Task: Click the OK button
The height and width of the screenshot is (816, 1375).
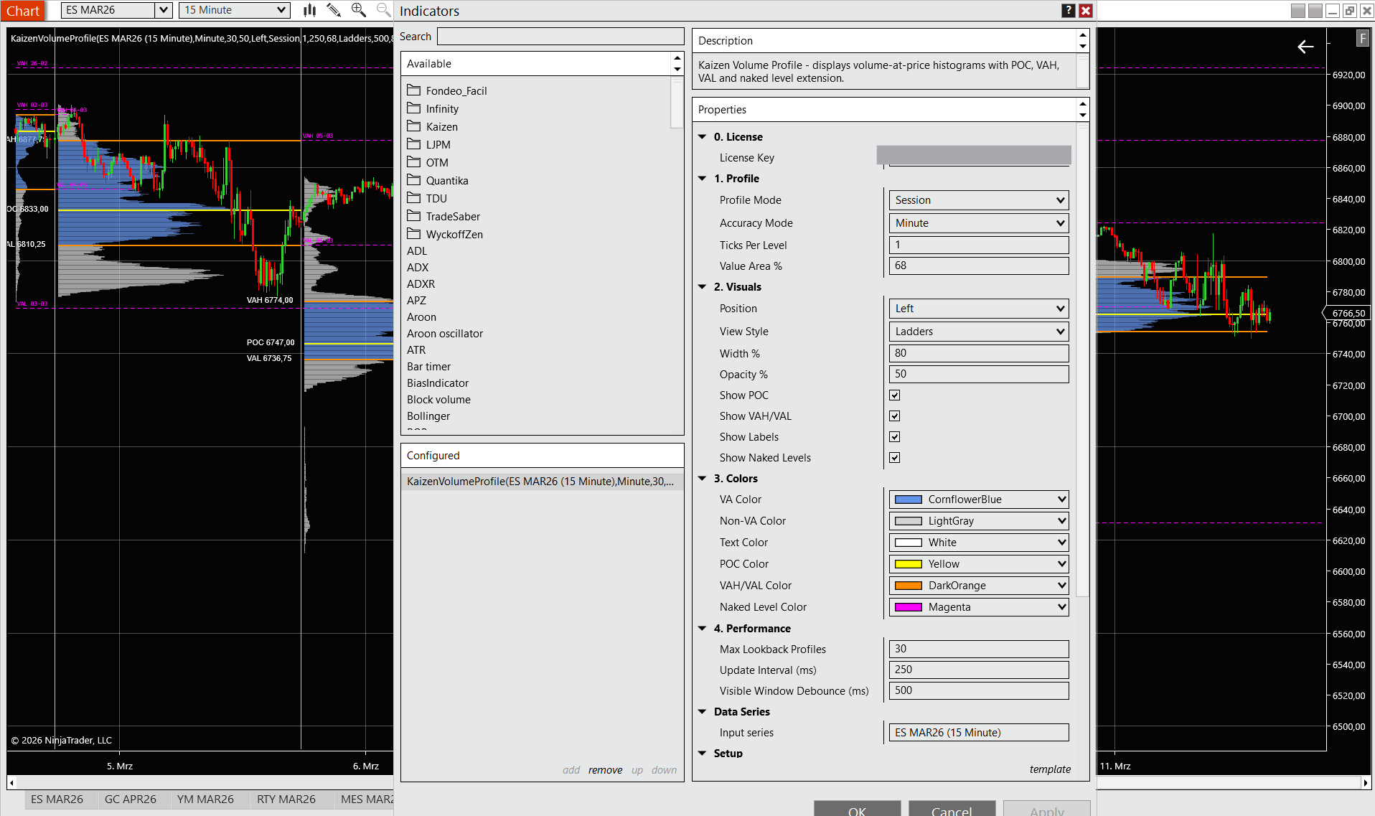Action: click(x=857, y=810)
